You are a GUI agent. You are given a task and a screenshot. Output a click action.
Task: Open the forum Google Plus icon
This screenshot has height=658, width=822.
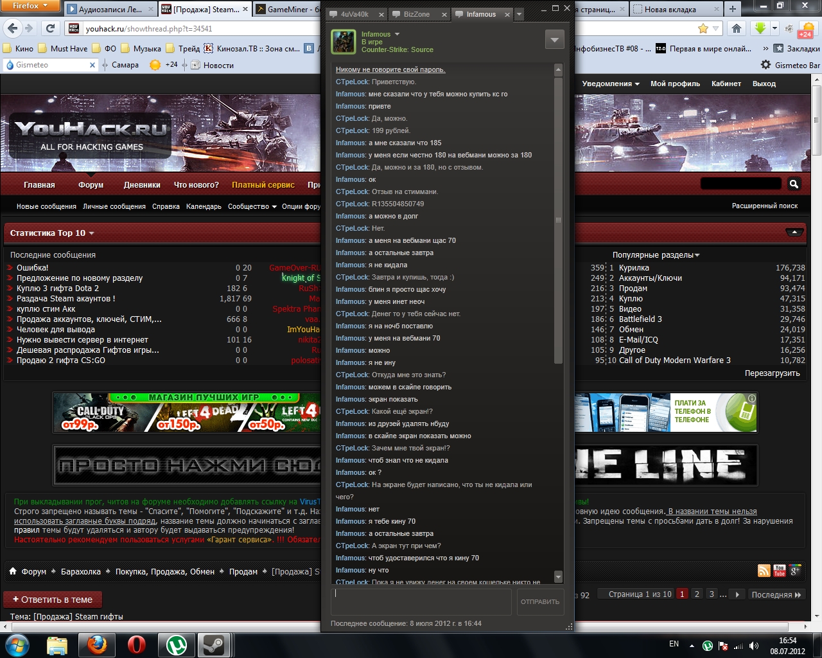(x=795, y=571)
